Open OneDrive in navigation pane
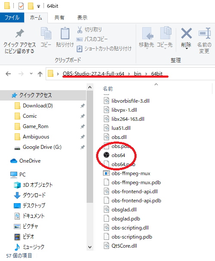 pyautogui.click(x=25, y=161)
